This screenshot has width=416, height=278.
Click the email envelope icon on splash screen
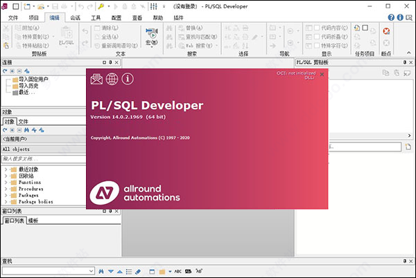point(97,78)
